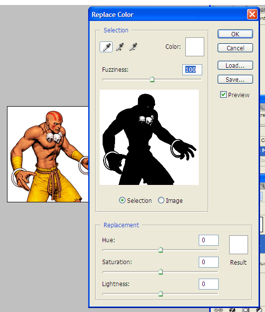Screen dimensions: 265x312
Task: Click the Save... button
Action: coord(235,79)
